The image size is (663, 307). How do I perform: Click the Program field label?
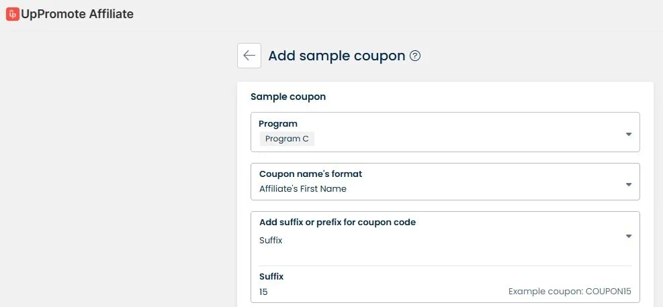[278, 123]
